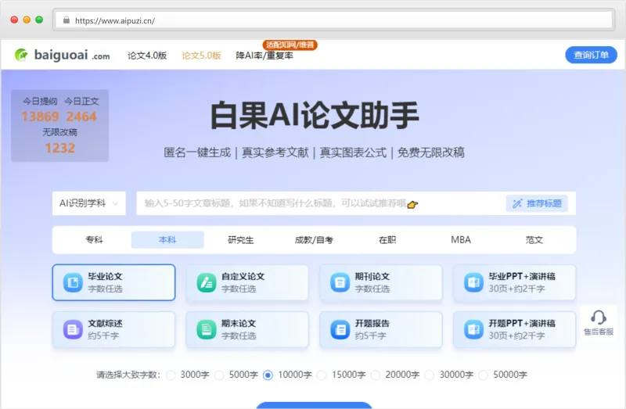Select 30000字 word count option
Viewport: 626px width, 409px height.
(x=429, y=375)
